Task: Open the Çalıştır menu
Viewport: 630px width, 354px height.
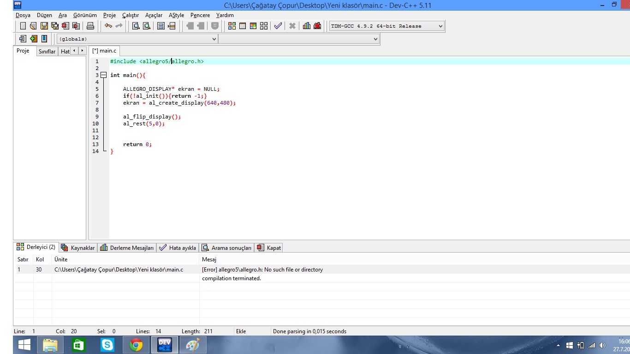Action: point(130,15)
